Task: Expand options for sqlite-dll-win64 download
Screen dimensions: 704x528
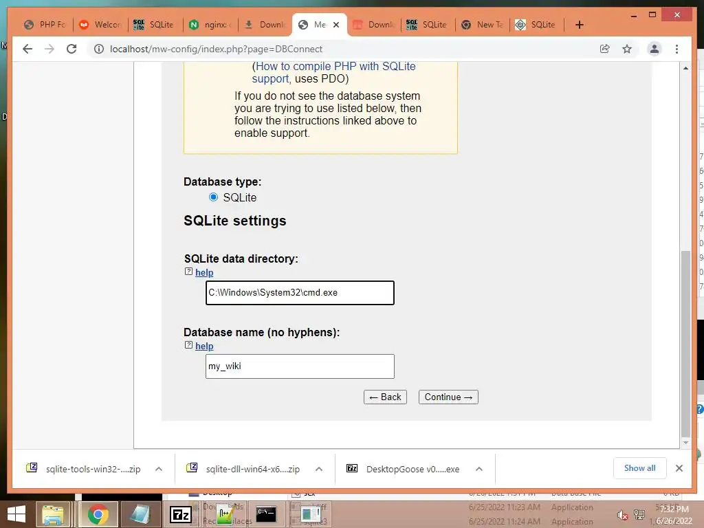Action: [x=319, y=469]
